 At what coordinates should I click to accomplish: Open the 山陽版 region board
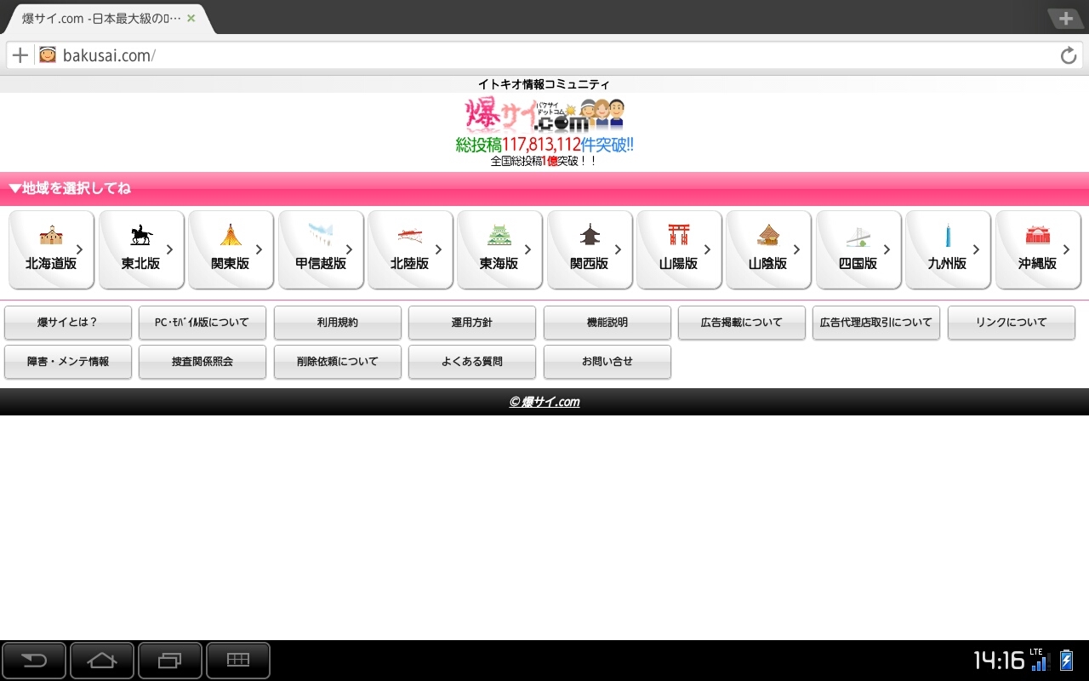(x=679, y=249)
